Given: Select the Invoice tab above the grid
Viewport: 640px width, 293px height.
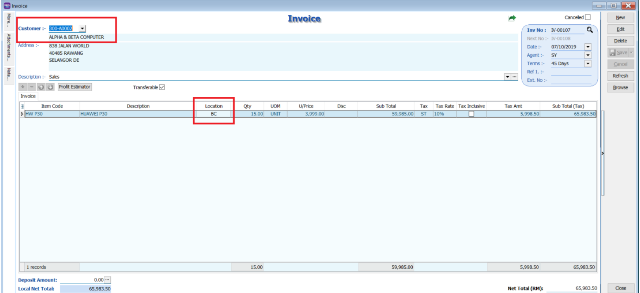Looking at the screenshot, I should coord(28,96).
